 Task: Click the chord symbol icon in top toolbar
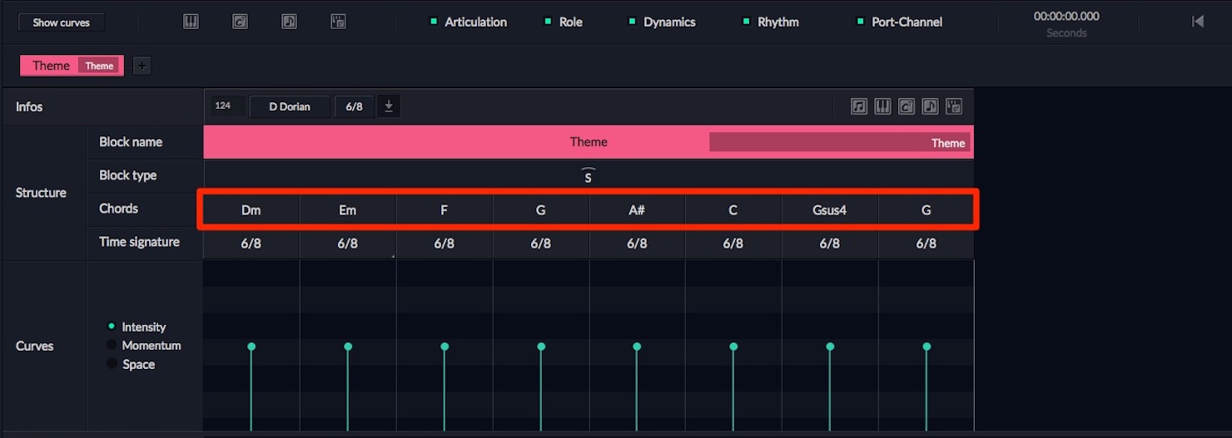[240, 22]
